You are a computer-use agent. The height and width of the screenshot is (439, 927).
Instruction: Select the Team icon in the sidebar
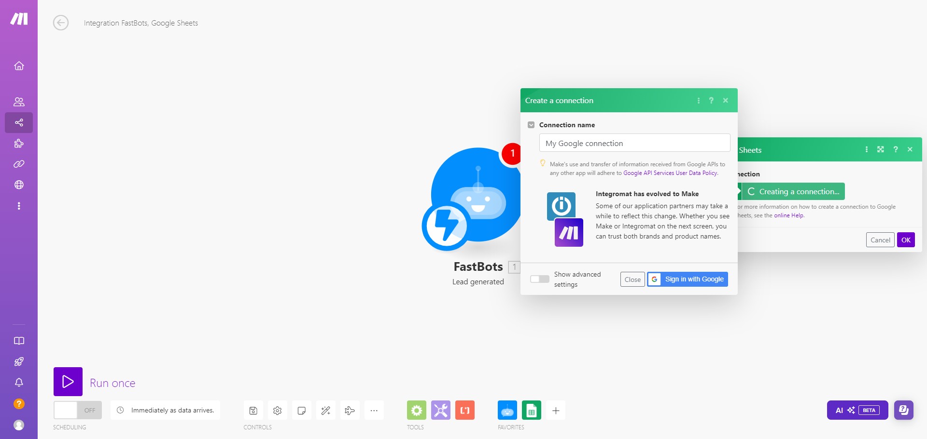(x=19, y=101)
